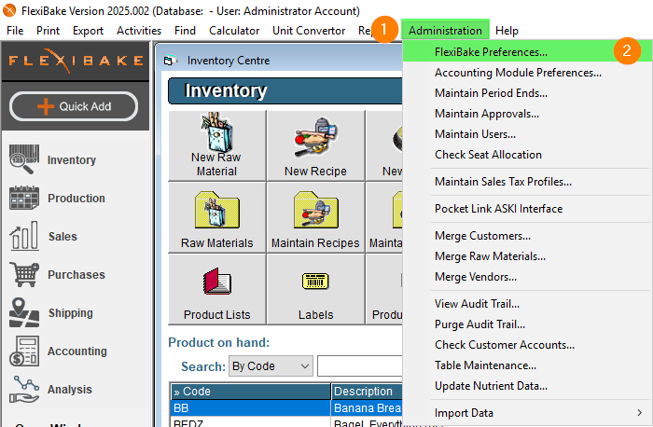Select the BB row code cell
The height and width of the screenshot is (427, 653).
pos(251,408)
